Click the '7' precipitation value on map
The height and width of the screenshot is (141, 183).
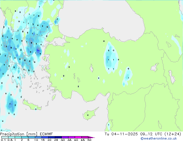point(10,104)
